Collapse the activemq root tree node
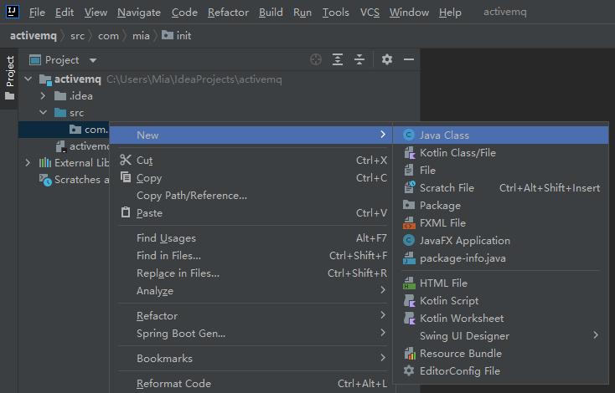The width and height of the screenshot is (615, 393). point(28,79)
